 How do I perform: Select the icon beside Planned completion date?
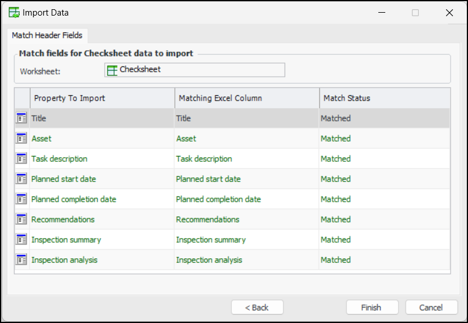[x=21, y=199]
